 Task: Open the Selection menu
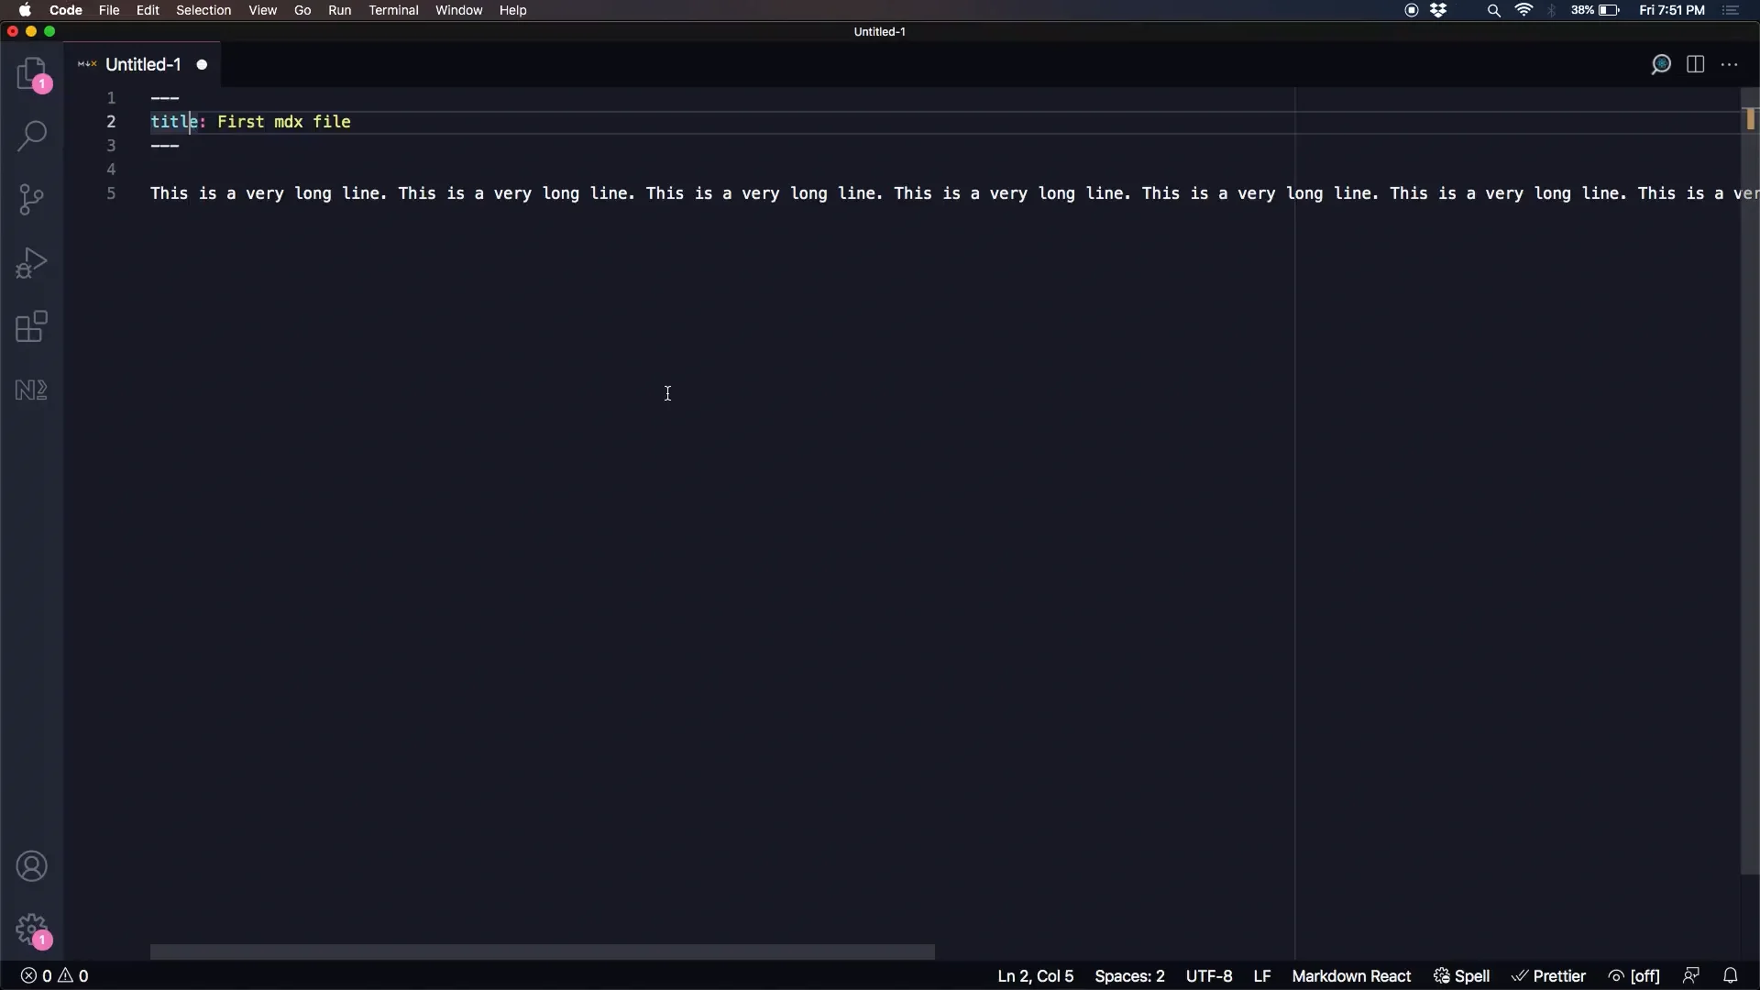click(x=203, y=10)
